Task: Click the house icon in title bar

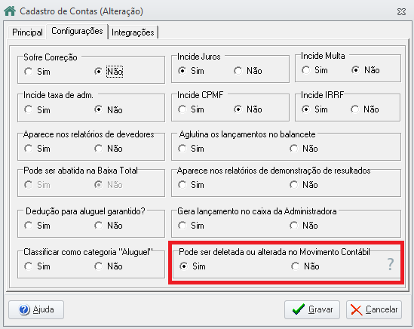Action: tap(10, 11)
